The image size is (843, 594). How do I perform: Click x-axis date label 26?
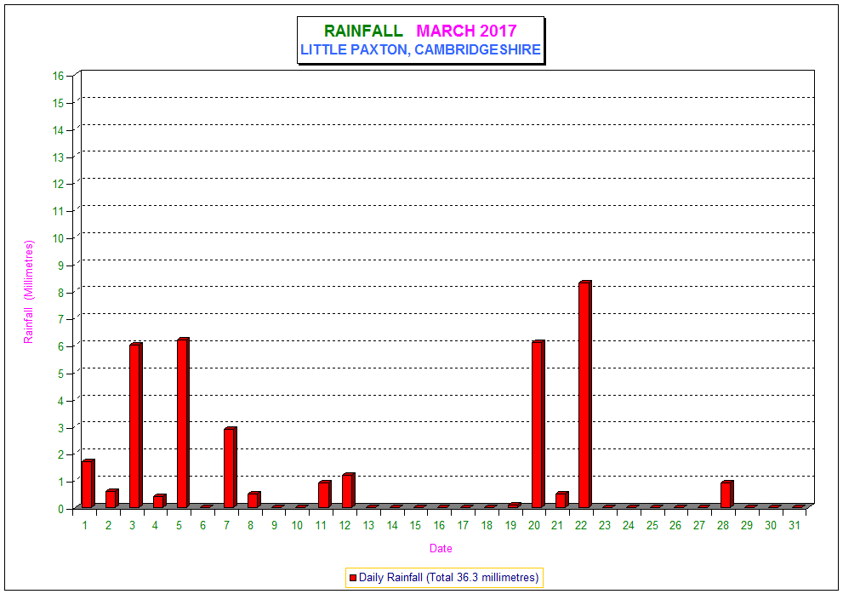click(675, 525)
